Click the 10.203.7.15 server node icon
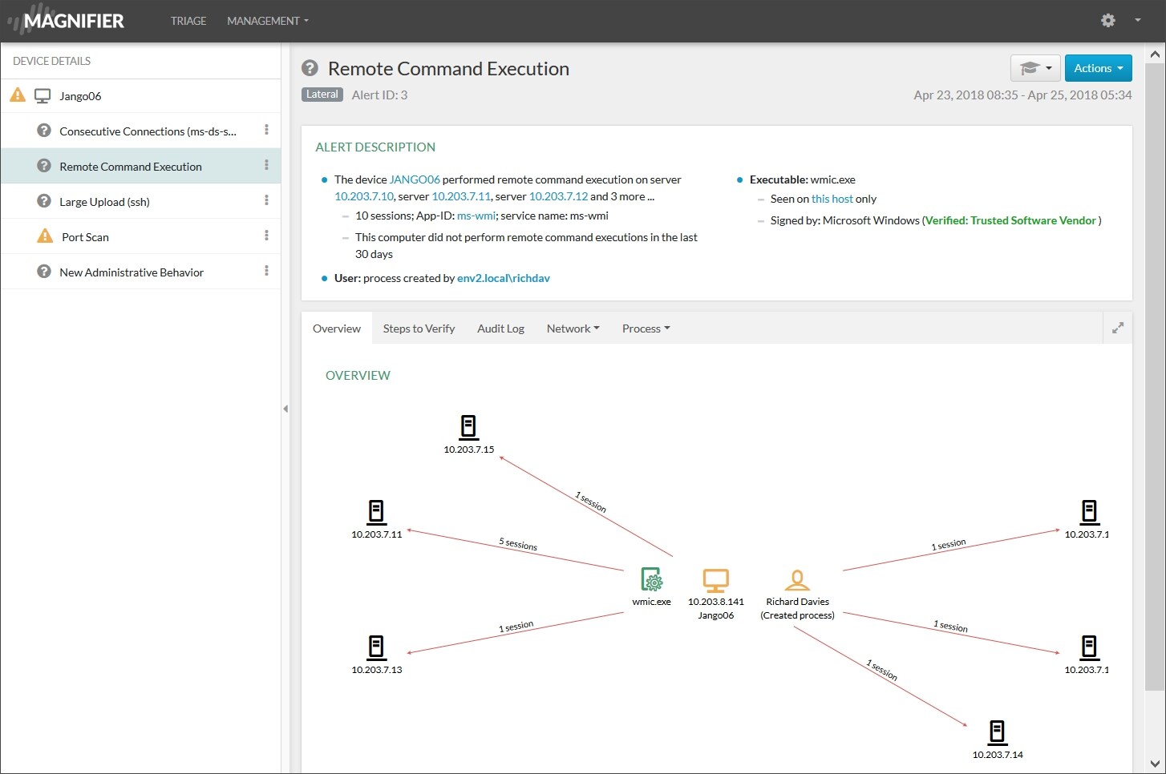Viewport: 1166px width, 774px height. pos(468,427)
